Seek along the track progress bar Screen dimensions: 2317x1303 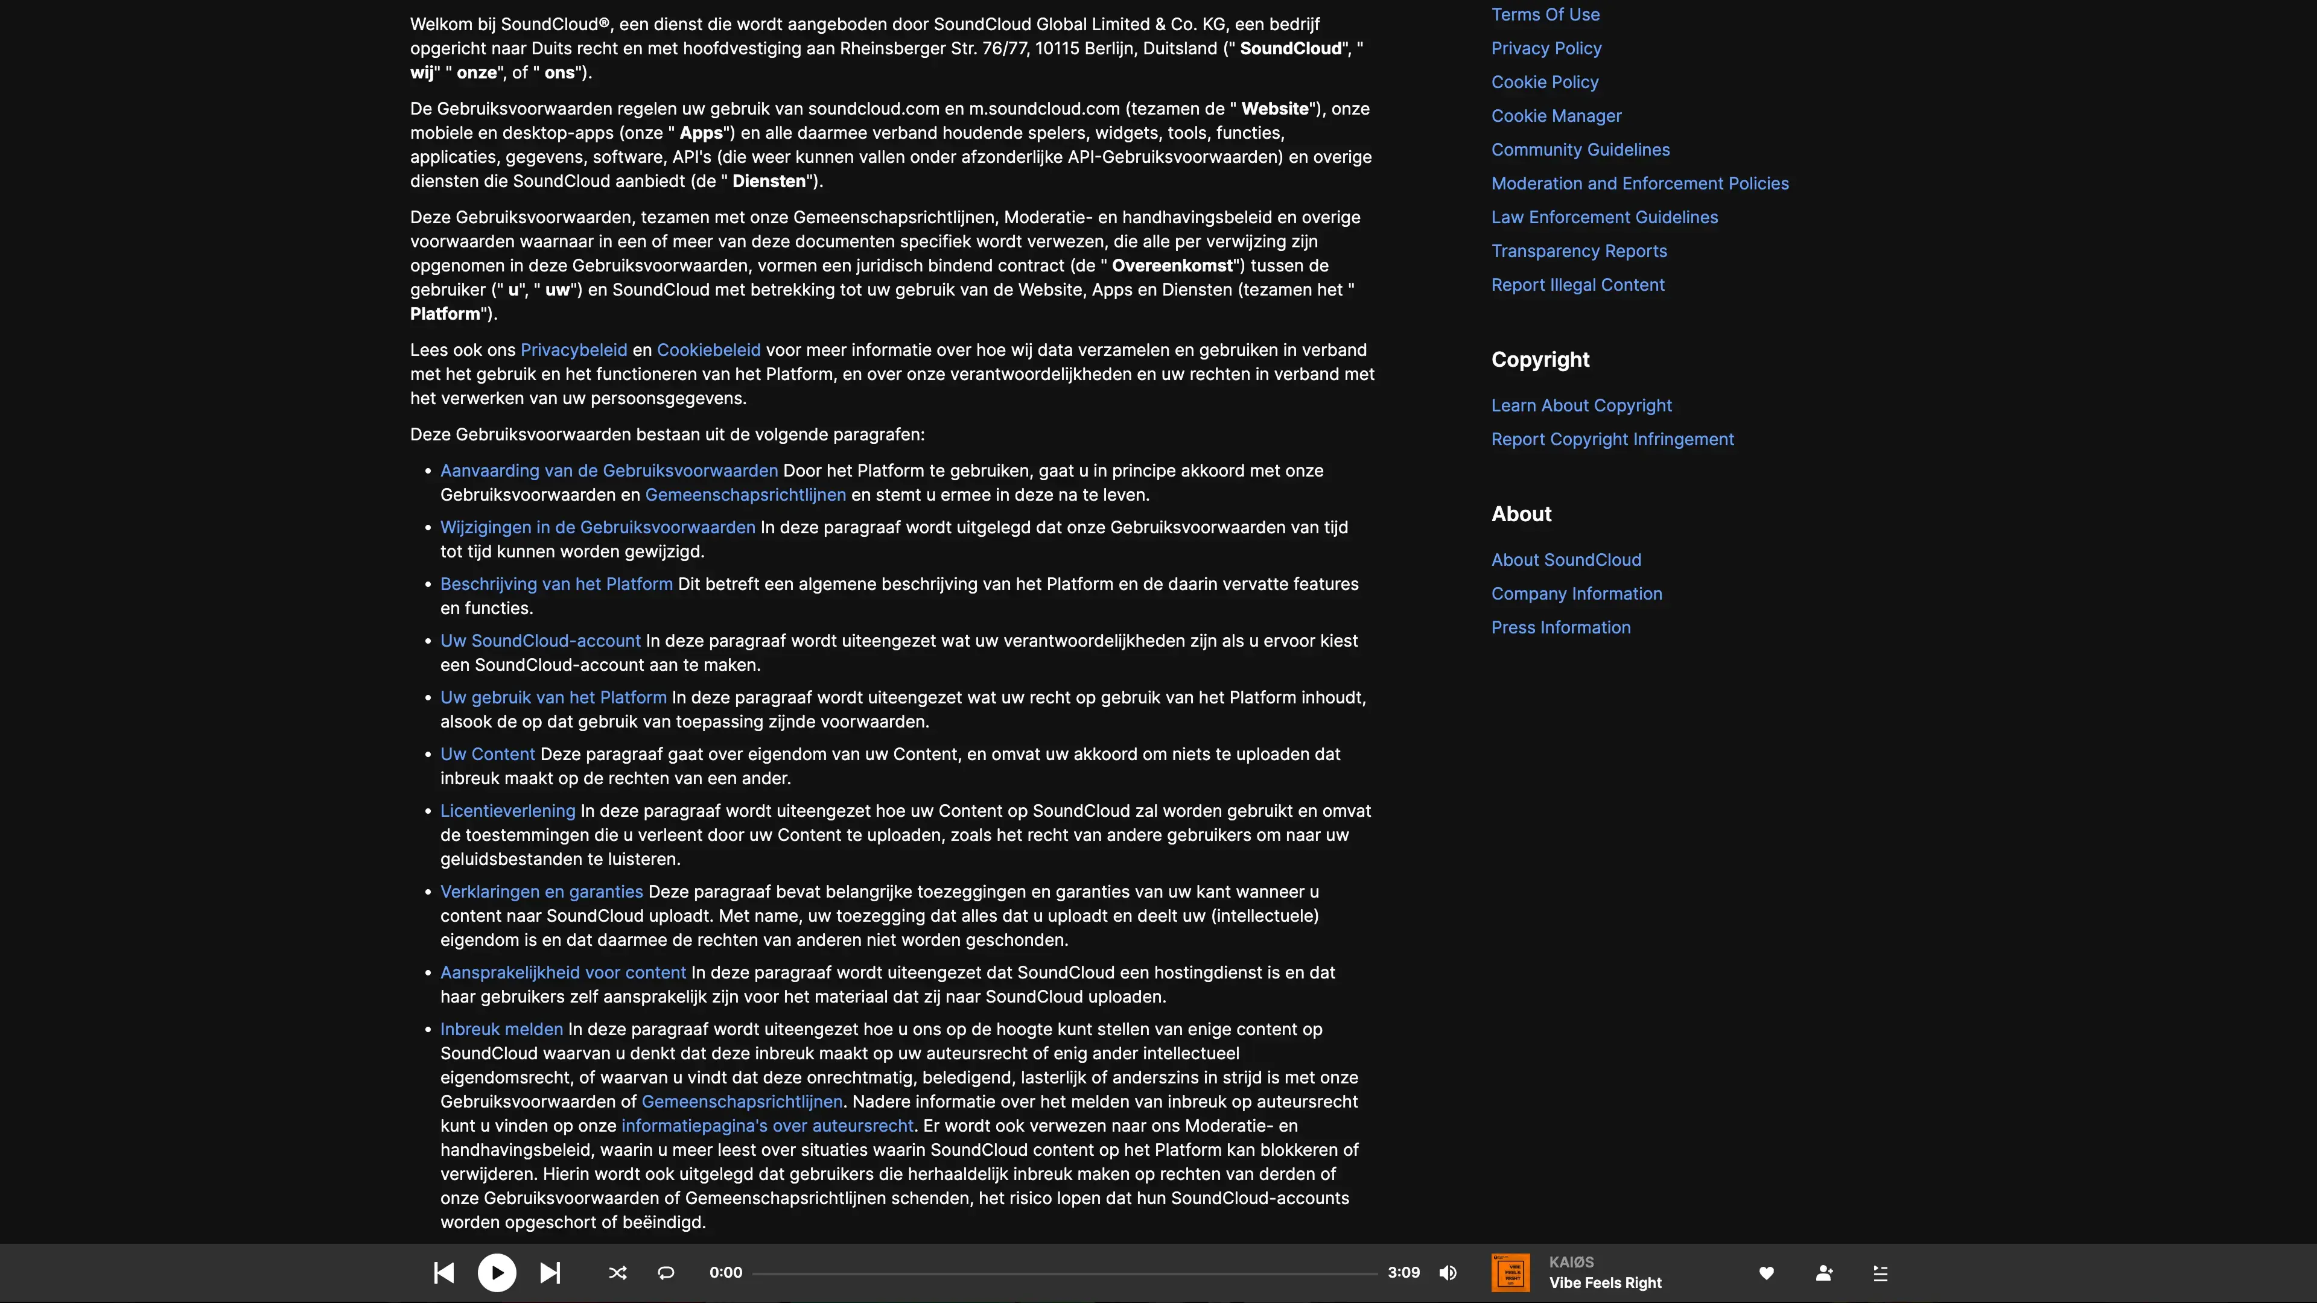click(1064, 1273)
